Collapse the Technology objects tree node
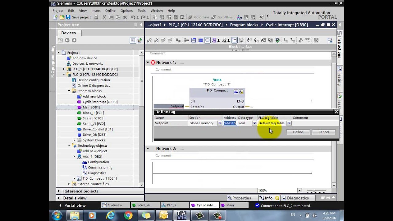 click(x=69, y=145)
